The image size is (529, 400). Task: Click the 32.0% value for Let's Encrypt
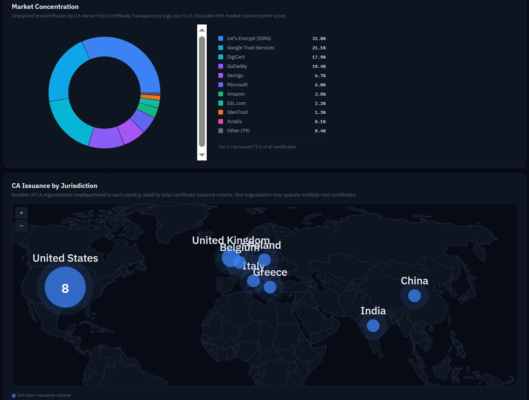(319, 39)
